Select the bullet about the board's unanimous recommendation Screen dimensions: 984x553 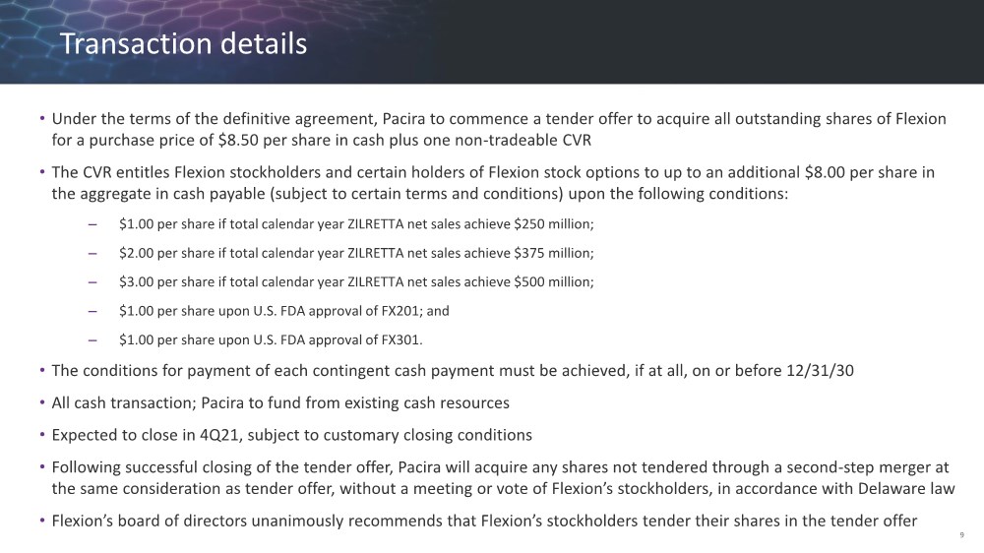(484, 521)
